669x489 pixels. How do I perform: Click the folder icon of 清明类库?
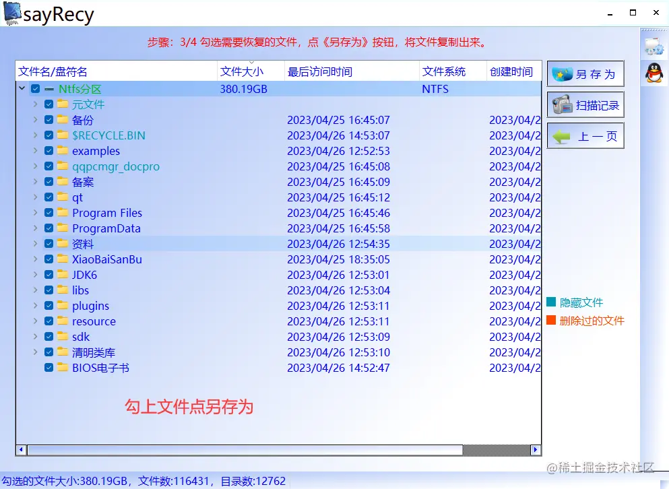63,352
